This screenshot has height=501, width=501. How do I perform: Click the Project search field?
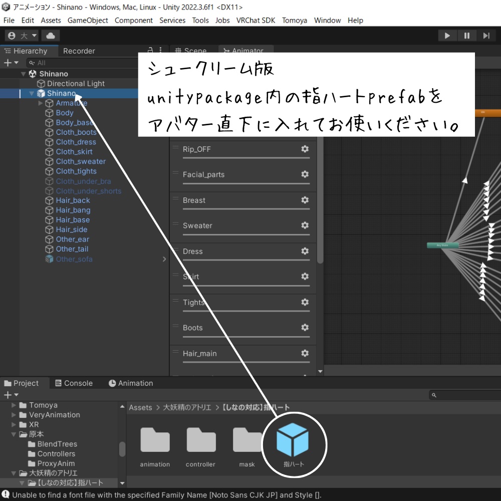click(465, 395)
